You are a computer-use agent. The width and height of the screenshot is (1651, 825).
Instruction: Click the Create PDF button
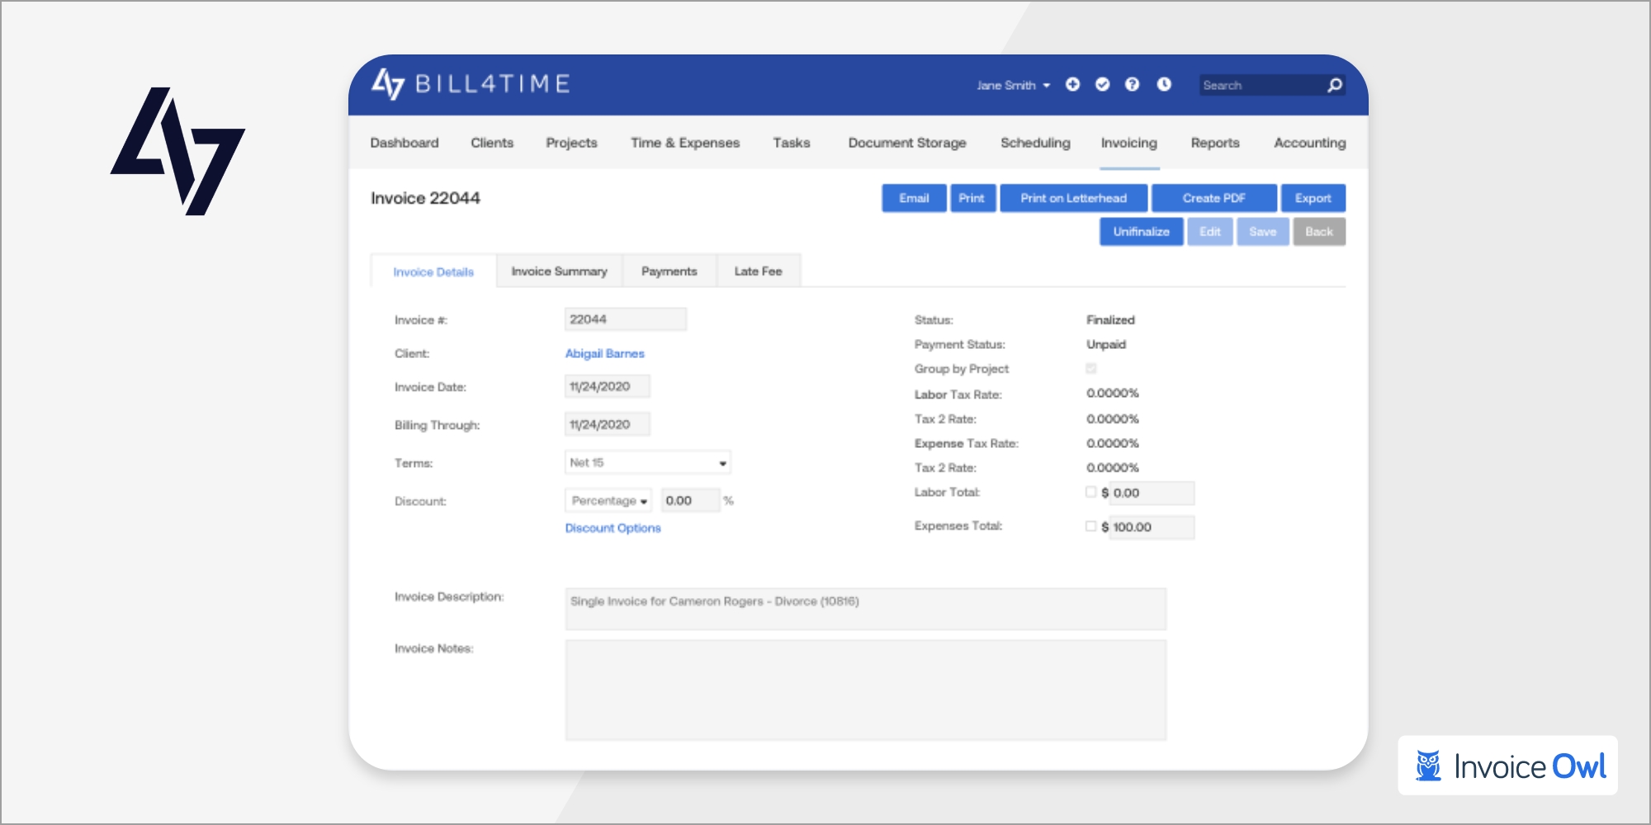1213,198
